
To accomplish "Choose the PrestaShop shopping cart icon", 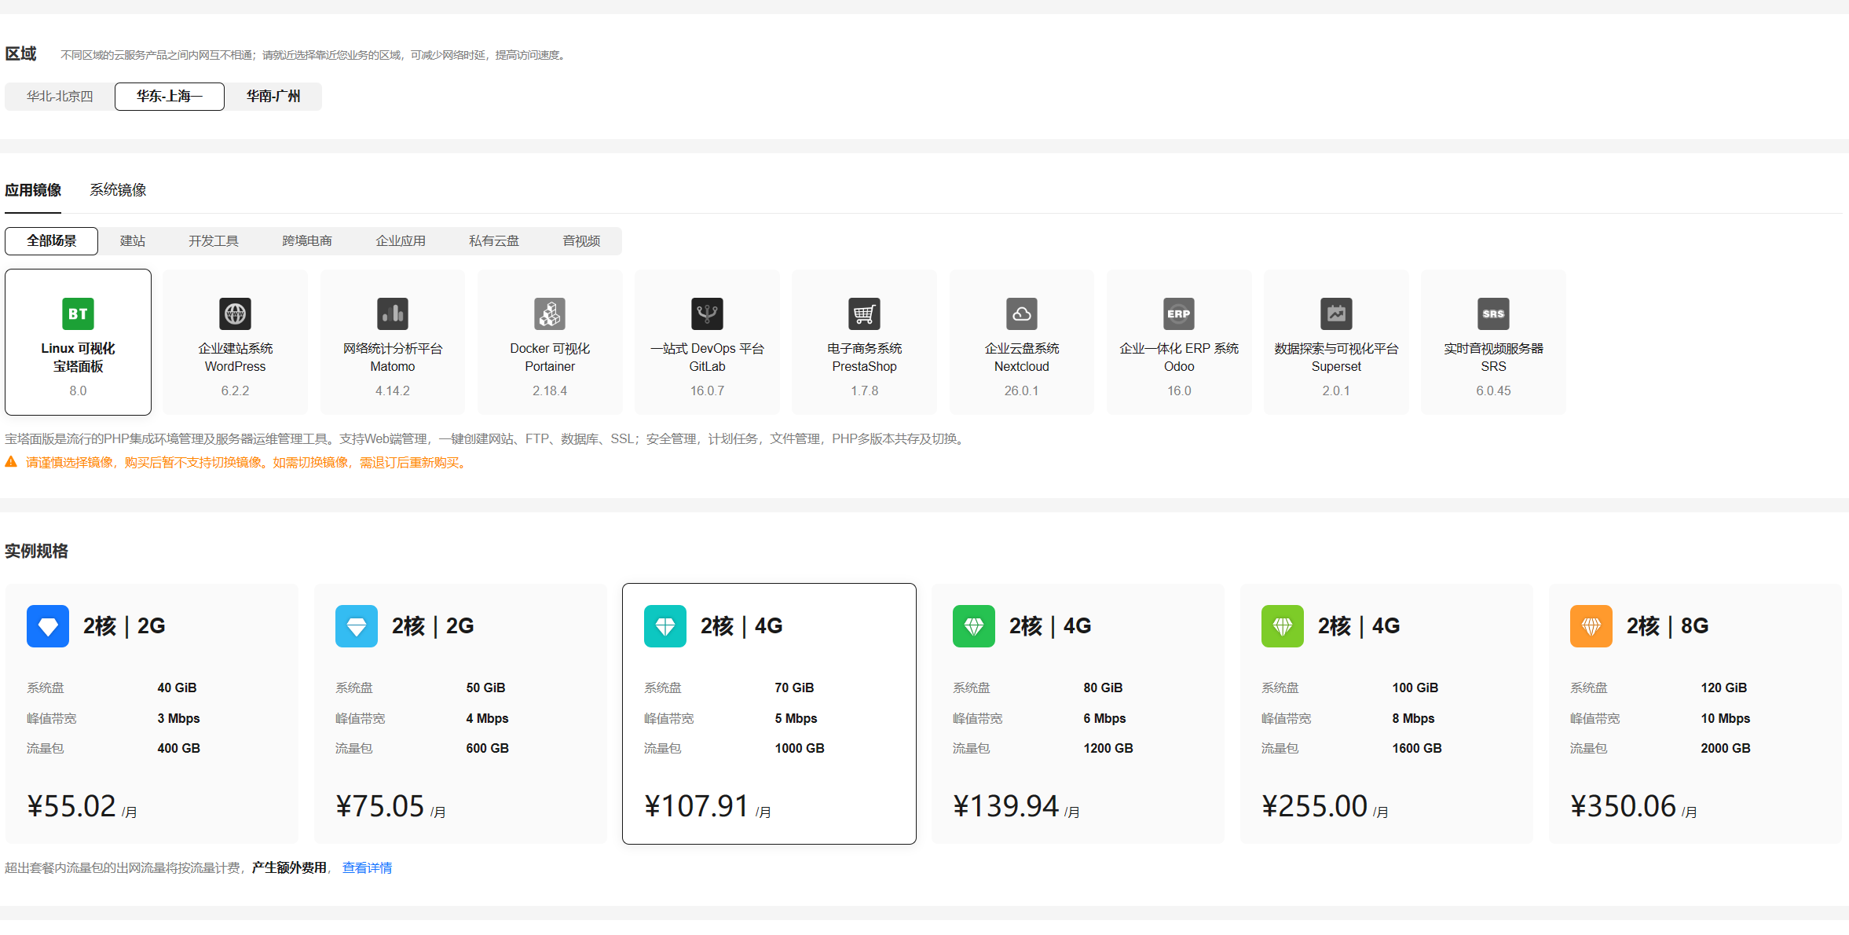I will pyautogui.click(x=864, y=314).
